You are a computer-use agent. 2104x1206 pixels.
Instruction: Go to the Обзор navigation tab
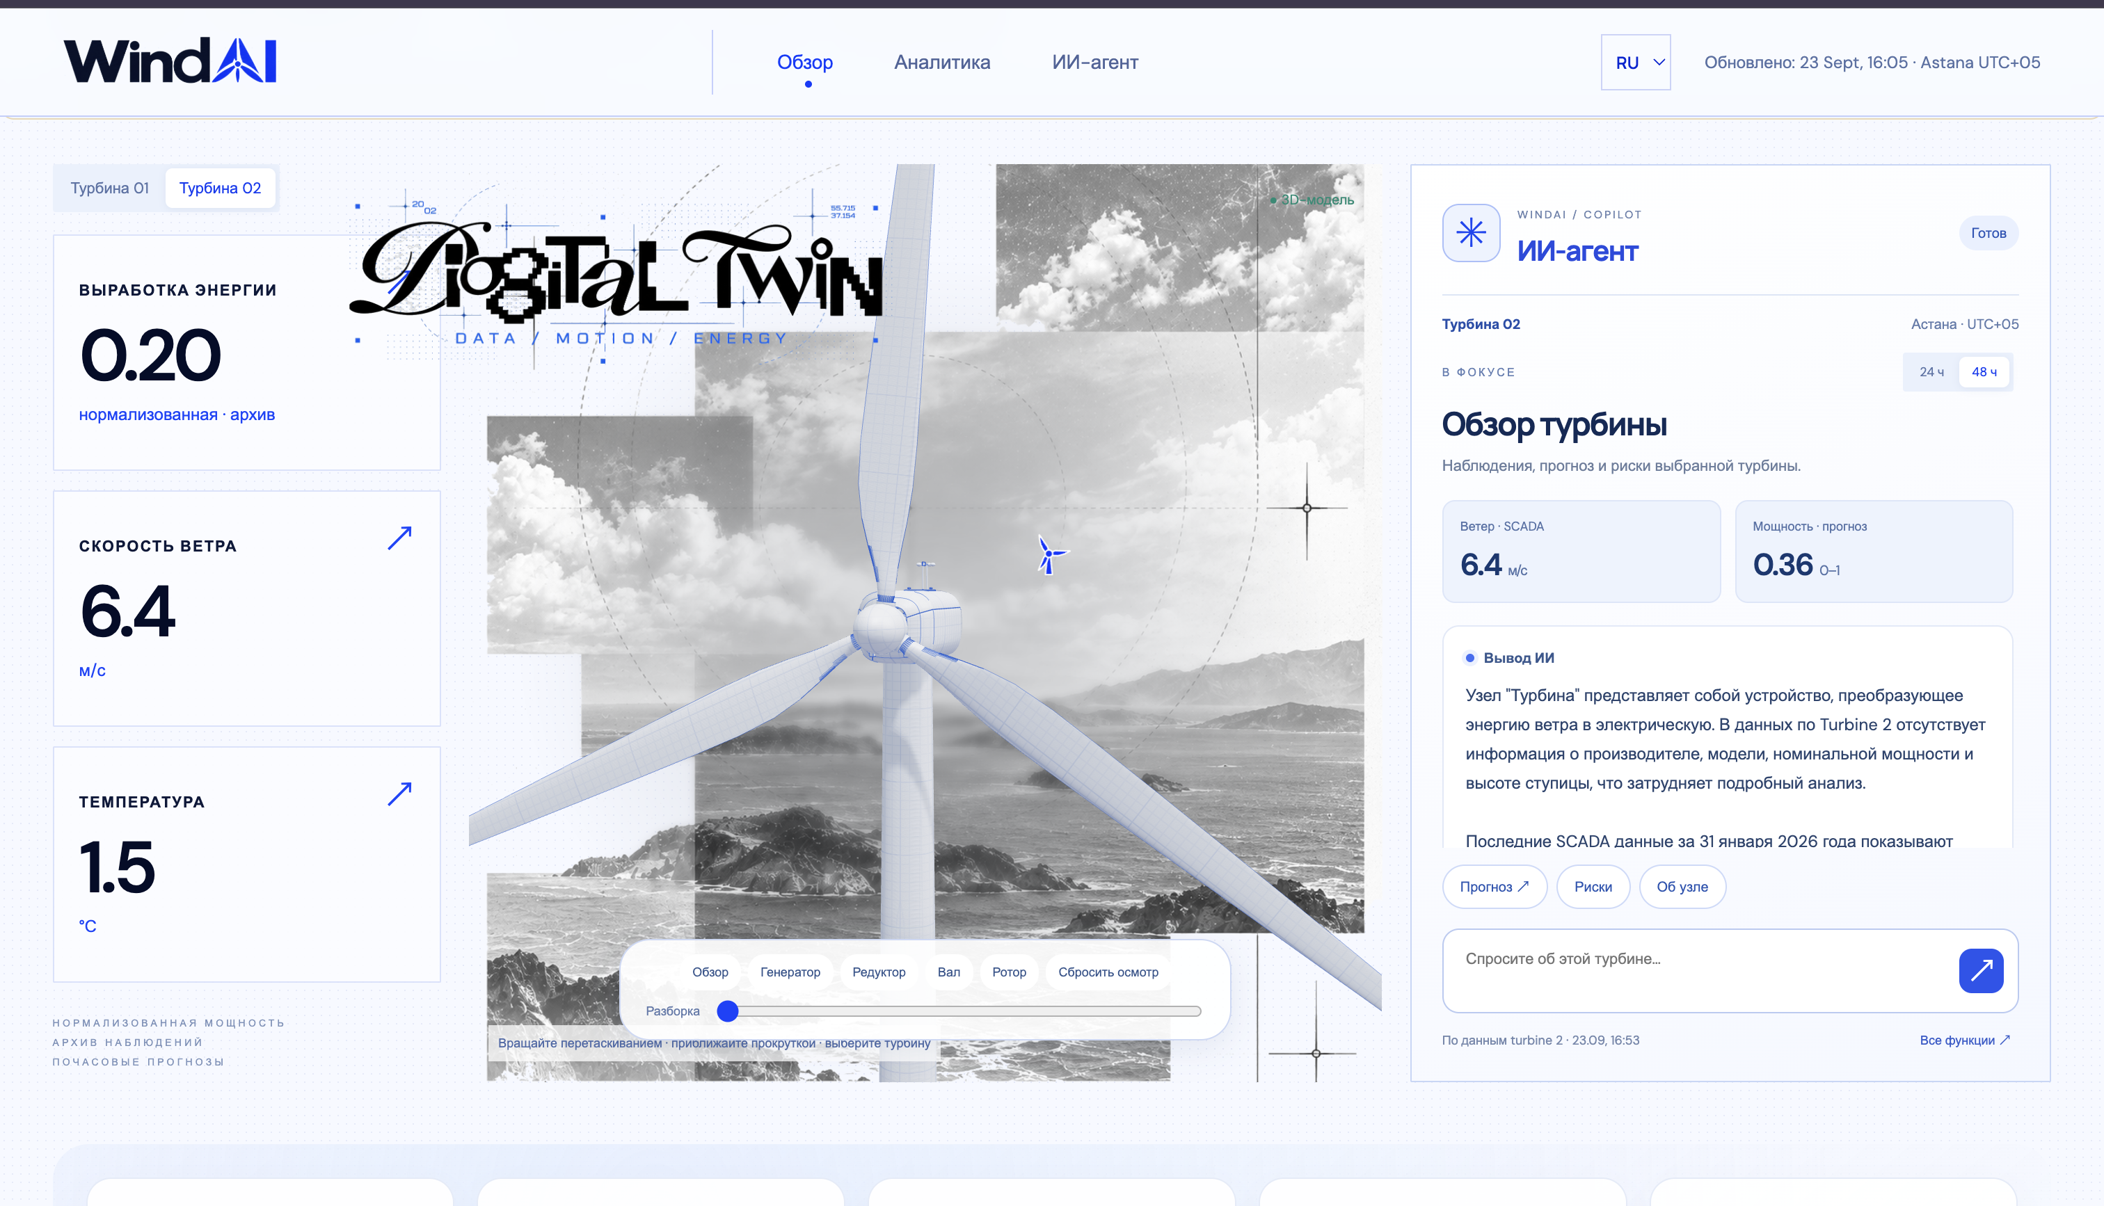coord(805,62)
